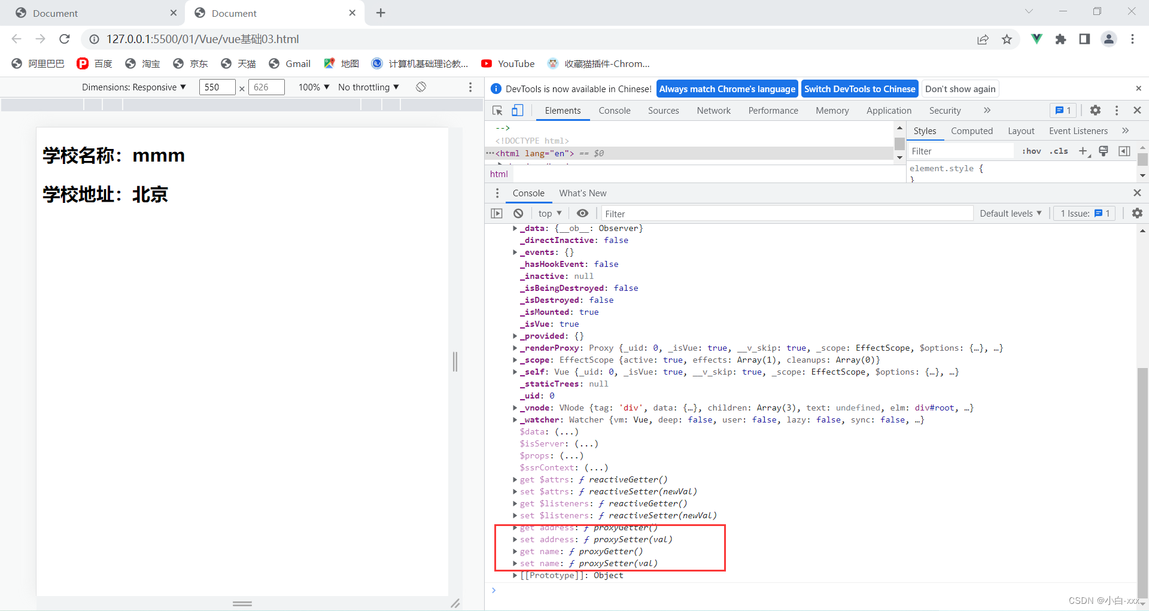This screenshot has width=1149, height=611.
Task: Open Chrome three-dot menu
Action: [1132, 39]
